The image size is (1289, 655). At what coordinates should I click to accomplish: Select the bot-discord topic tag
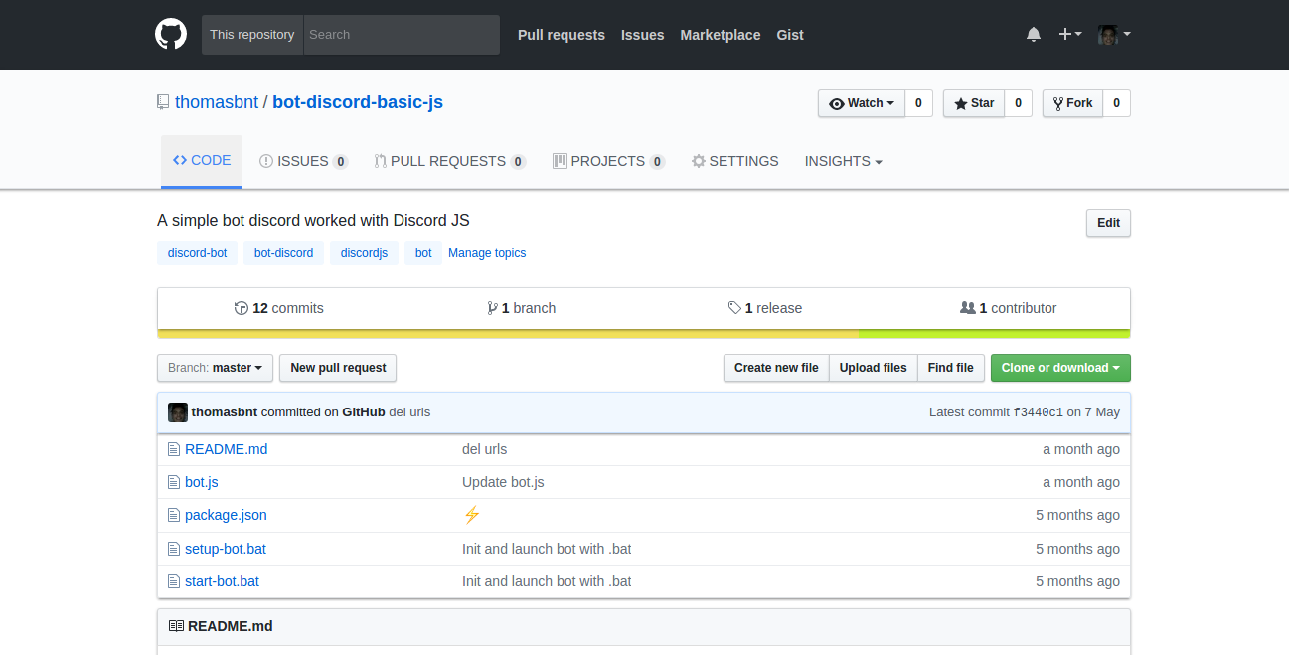[283, 253]
